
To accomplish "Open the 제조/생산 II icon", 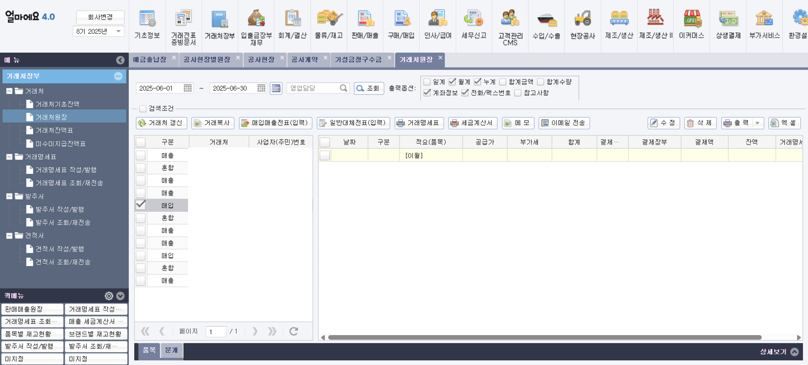I will point(655,24).
